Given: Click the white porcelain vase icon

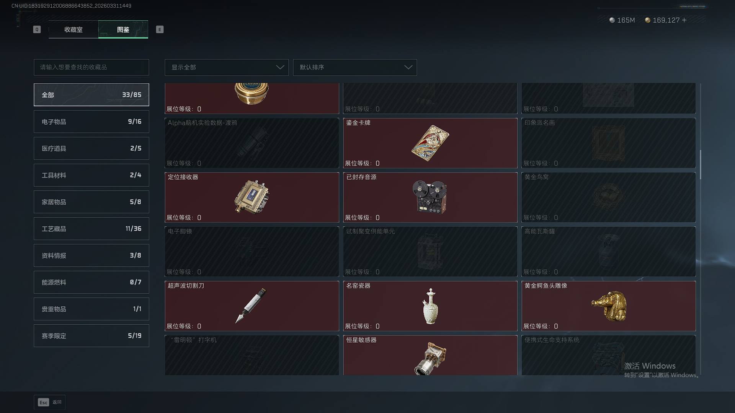Looking at the screenshot, I should (x=431, y=306).
